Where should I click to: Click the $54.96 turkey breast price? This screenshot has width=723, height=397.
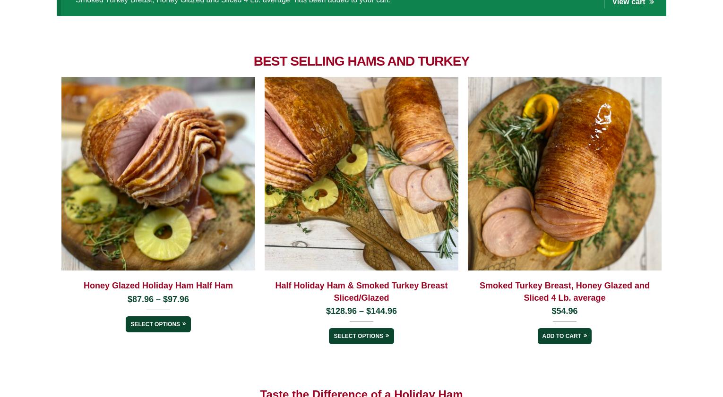coord(564,311)
